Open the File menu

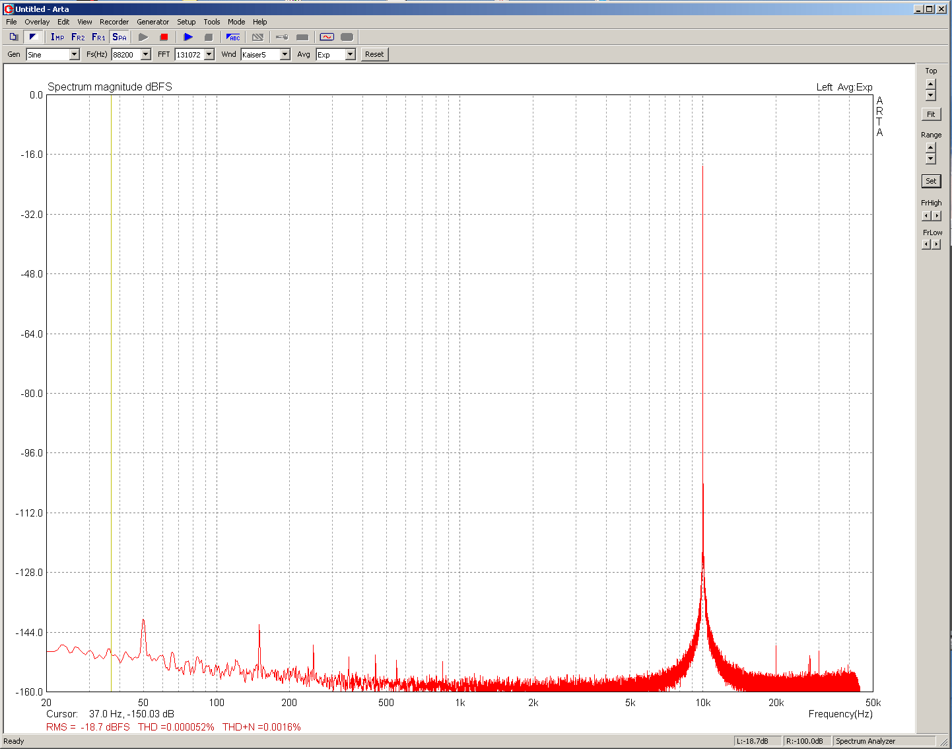(x=11, y=22)
